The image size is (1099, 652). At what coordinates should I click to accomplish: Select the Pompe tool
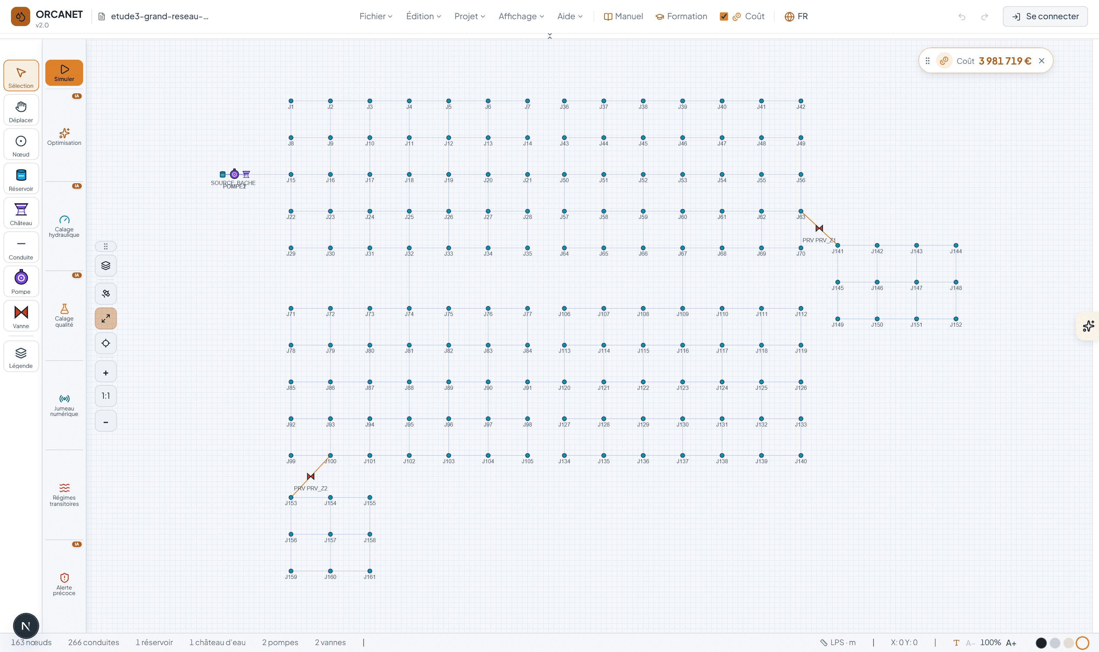click(21, 282)
